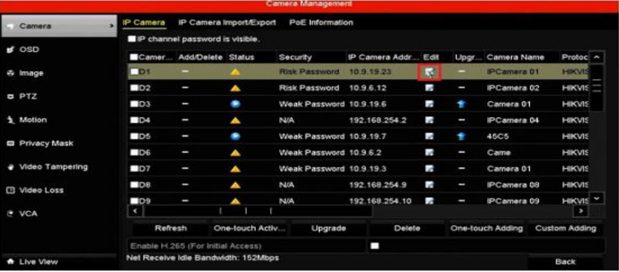Click the blue play status icon of D5
This screenshot has width=619, height=272.
(x=235, y=136)
